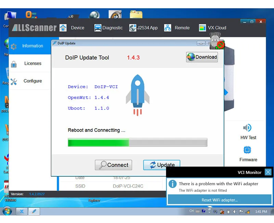Click the Windows Start button
The height and width of the screenshot is (223, 274).
(x=7, y=211)
